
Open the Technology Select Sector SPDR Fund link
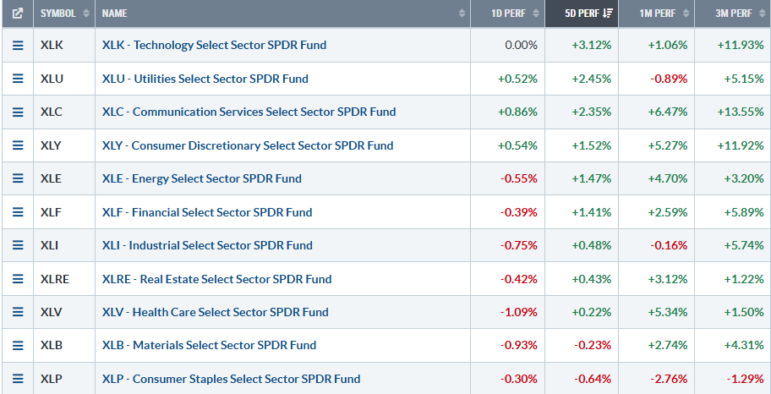point(214,45)
